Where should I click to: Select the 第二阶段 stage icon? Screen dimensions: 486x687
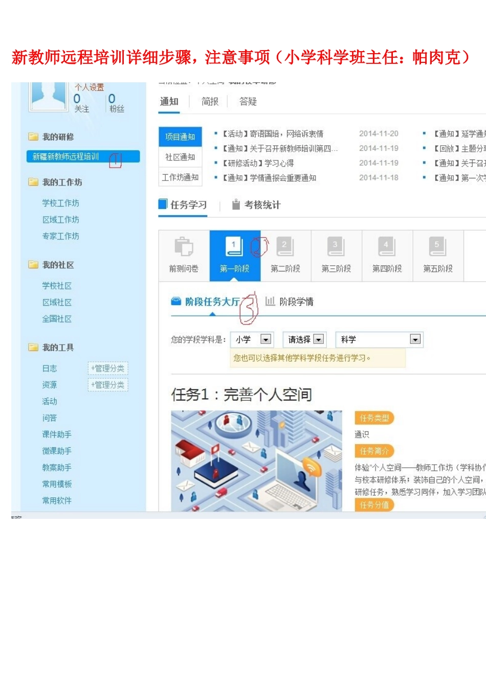point(285,247)
